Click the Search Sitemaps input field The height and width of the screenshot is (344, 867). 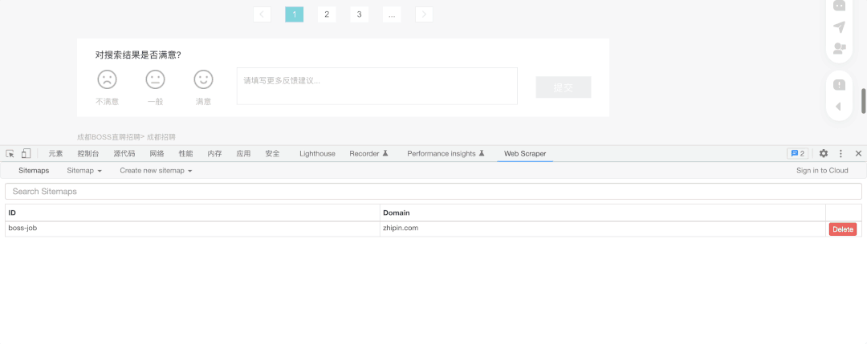[x=433, y=192]
